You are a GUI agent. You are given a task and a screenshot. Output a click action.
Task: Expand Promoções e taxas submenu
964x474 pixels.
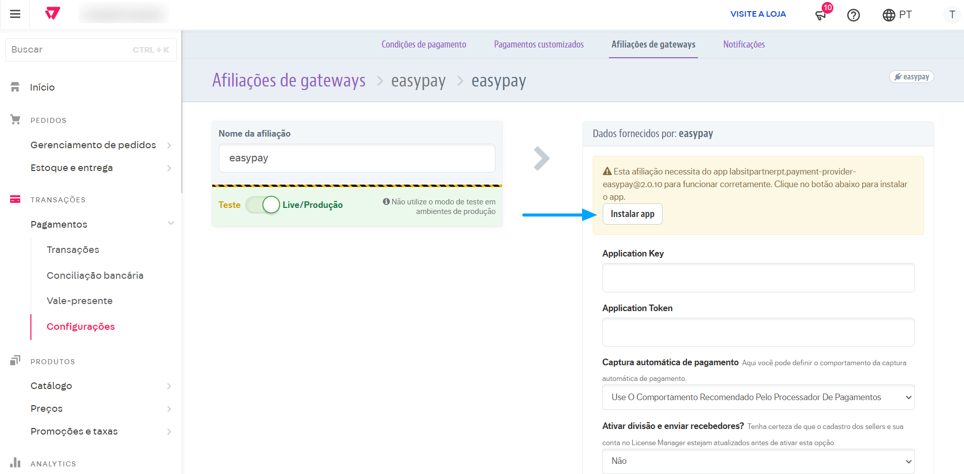pyautogui.click(x=169, y=432)
